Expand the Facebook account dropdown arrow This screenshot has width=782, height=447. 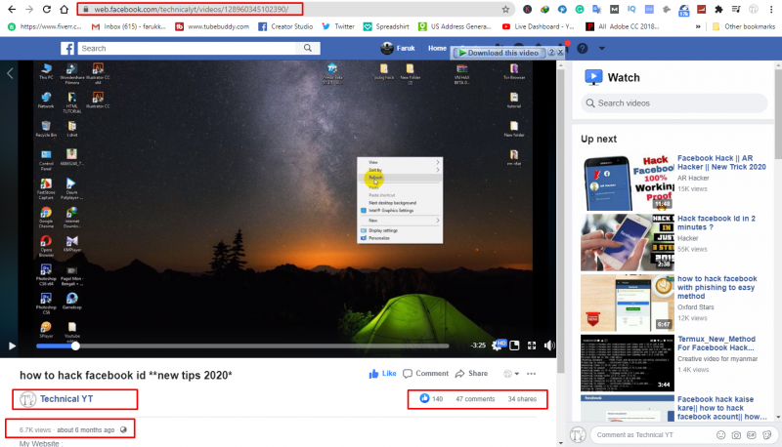[x=601, y=48]
